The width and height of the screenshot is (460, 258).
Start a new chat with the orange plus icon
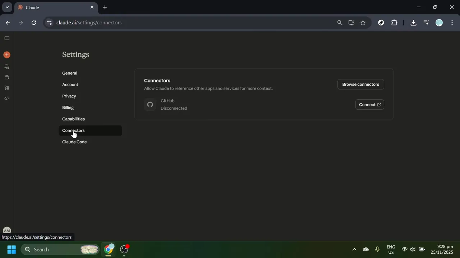[7, 55]
